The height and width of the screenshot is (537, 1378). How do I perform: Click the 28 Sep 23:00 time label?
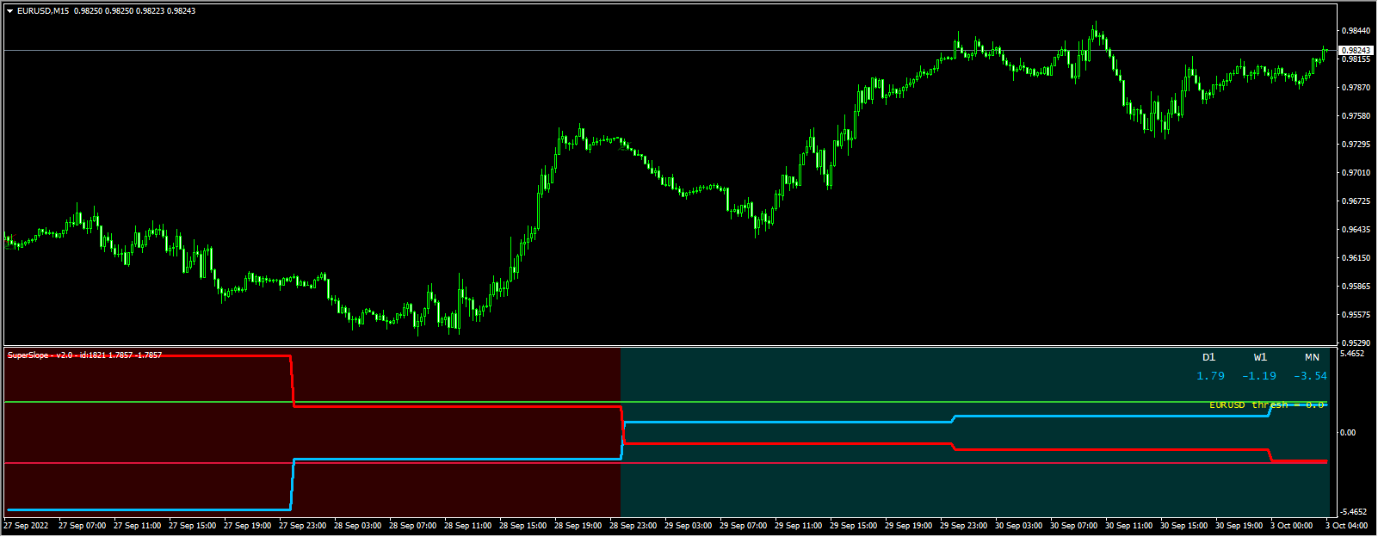tap(633, 526)
